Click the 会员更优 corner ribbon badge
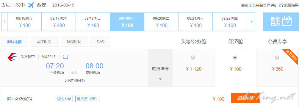 point(290,57)
